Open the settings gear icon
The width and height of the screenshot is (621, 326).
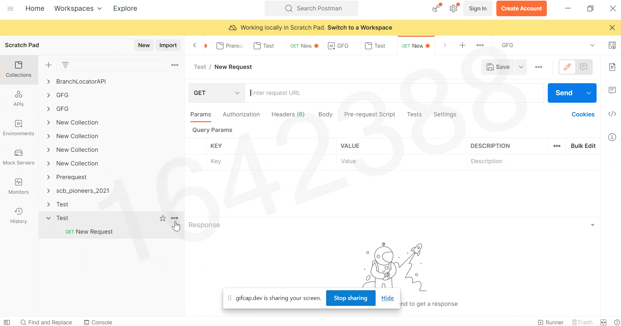pos(453,8)
